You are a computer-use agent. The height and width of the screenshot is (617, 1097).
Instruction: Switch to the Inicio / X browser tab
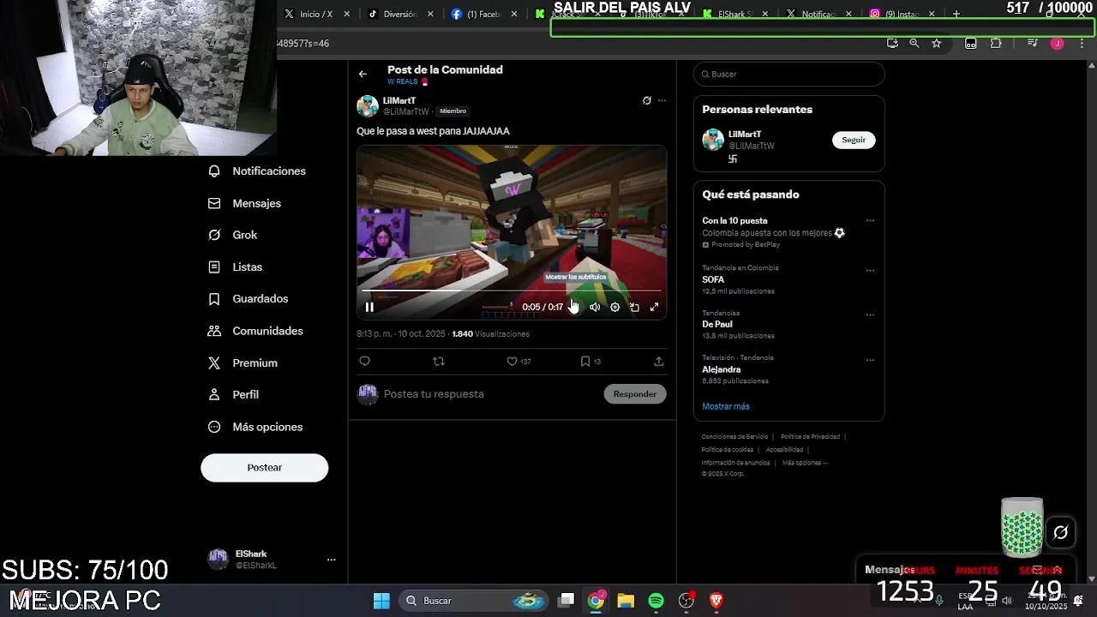coord(316,14)
